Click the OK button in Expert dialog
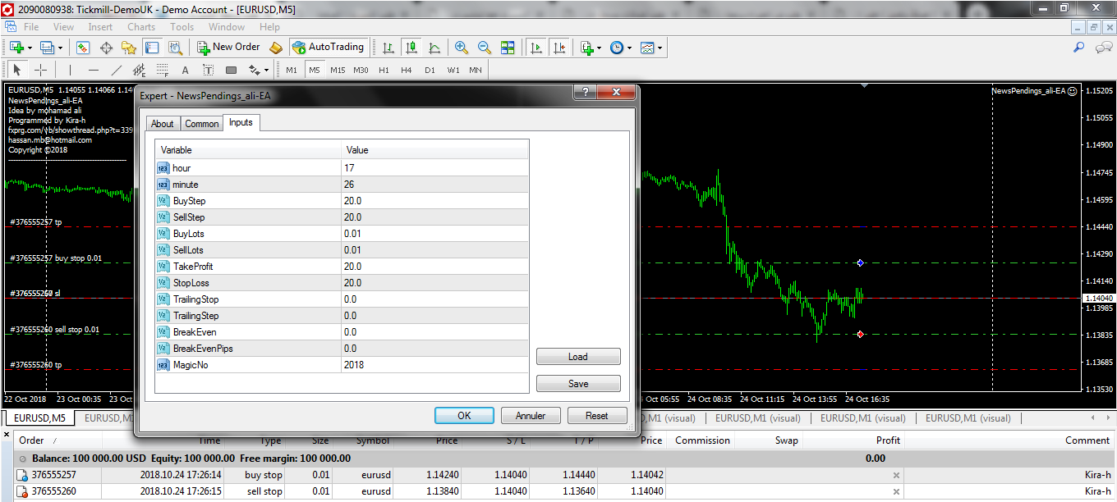 (464, 416)
